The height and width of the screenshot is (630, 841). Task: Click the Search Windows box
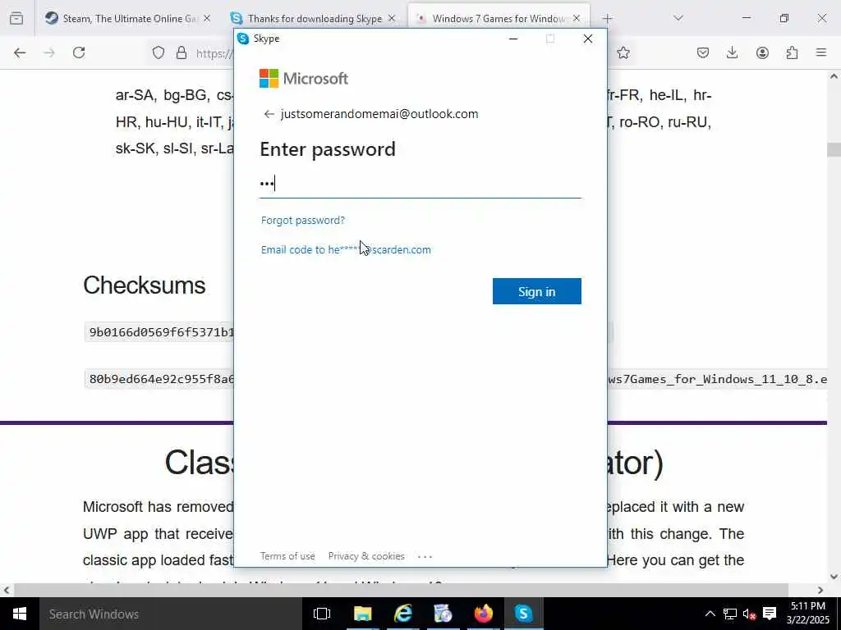click(171, 614)
